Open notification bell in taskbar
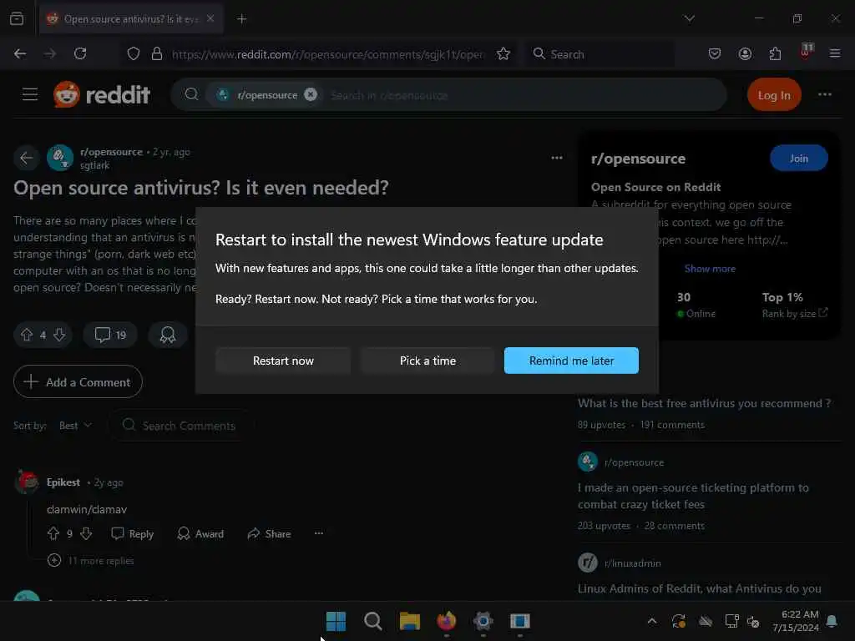 pyautogui.click(x=832, y=621)
